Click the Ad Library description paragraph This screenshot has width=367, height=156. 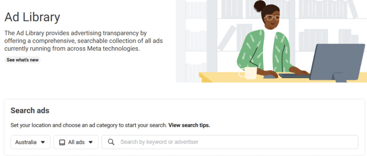pos(83,41)
